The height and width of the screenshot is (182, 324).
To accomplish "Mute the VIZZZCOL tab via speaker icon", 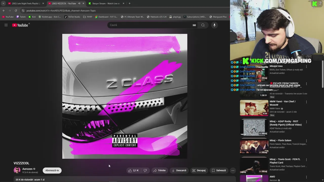I will [x=79, y=4].
